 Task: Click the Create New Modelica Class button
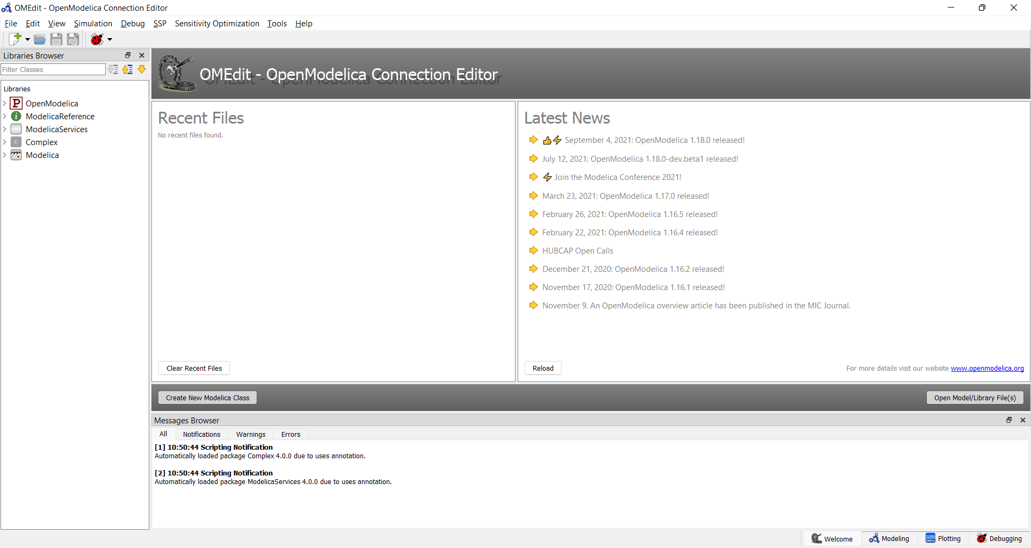pyautogui.click(x=207, y=398)
